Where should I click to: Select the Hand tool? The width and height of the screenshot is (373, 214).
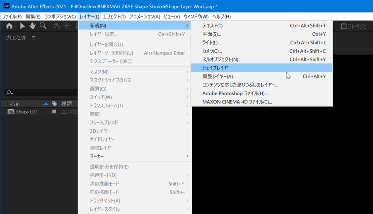tap(33, 26)
